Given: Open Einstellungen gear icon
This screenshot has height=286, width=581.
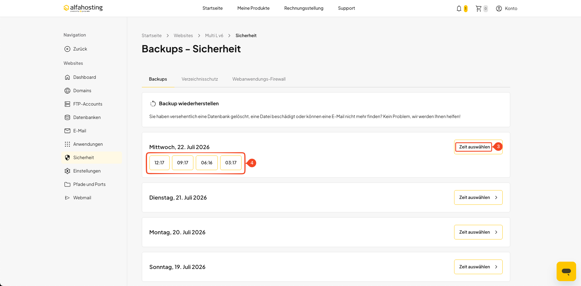Looking at the screenshot, I should pyautogui.click(x=67, y=171).
